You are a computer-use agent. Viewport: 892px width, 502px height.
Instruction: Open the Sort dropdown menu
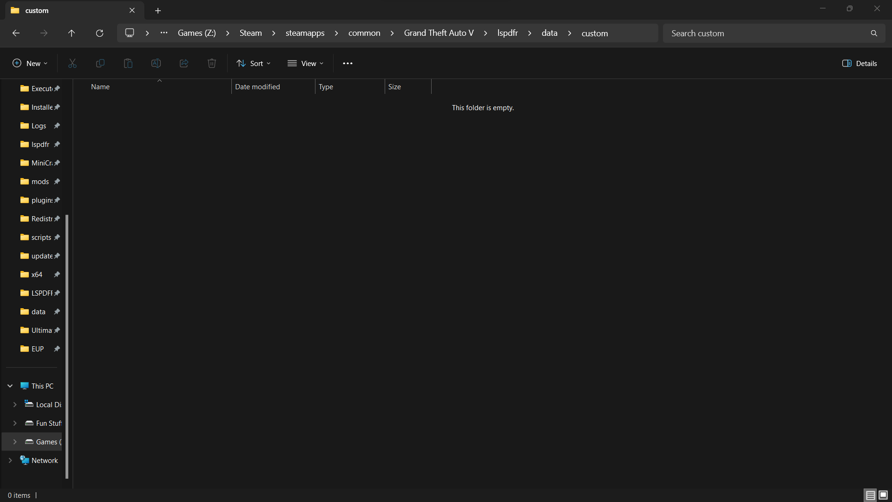click(x=254, y=63)
